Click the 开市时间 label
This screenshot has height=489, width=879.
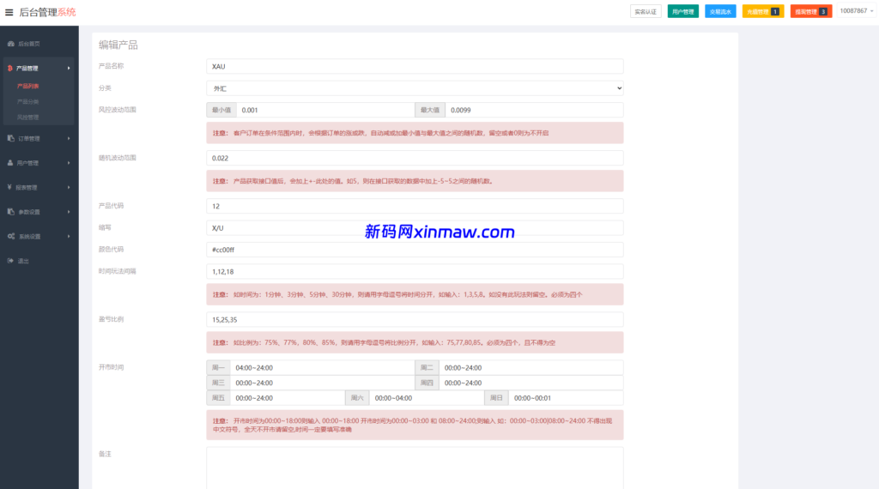click(111, 367)
